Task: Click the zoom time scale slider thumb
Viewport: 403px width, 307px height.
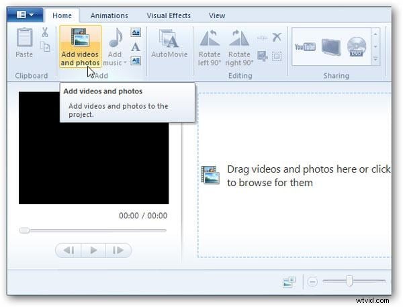Action: [x=349, y=281]
